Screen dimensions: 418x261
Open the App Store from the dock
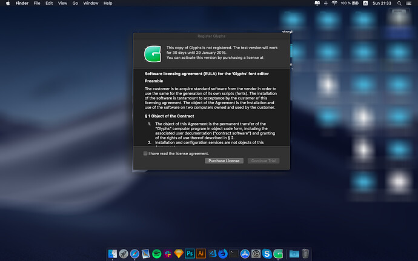coord(245,254)
